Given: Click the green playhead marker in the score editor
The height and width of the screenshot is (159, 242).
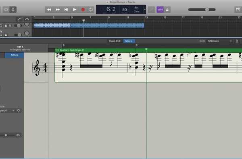Looking at the screenshot, I should (x=146, y=49).
